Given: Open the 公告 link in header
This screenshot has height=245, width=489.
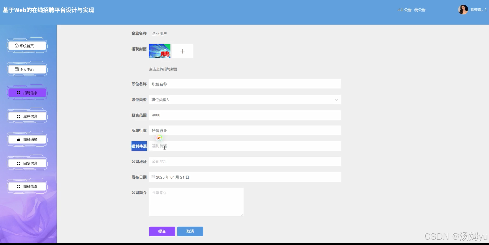Looking at the screenshot, I should tap(408, 10).
